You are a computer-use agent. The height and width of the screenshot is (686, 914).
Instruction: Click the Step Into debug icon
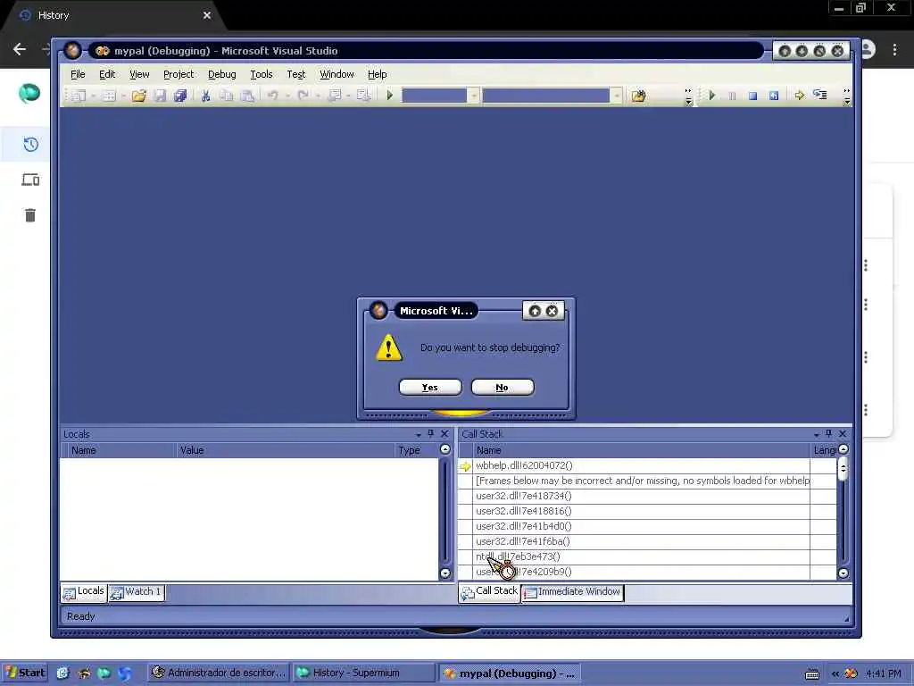pyautogui.click(x=820, y=95)
